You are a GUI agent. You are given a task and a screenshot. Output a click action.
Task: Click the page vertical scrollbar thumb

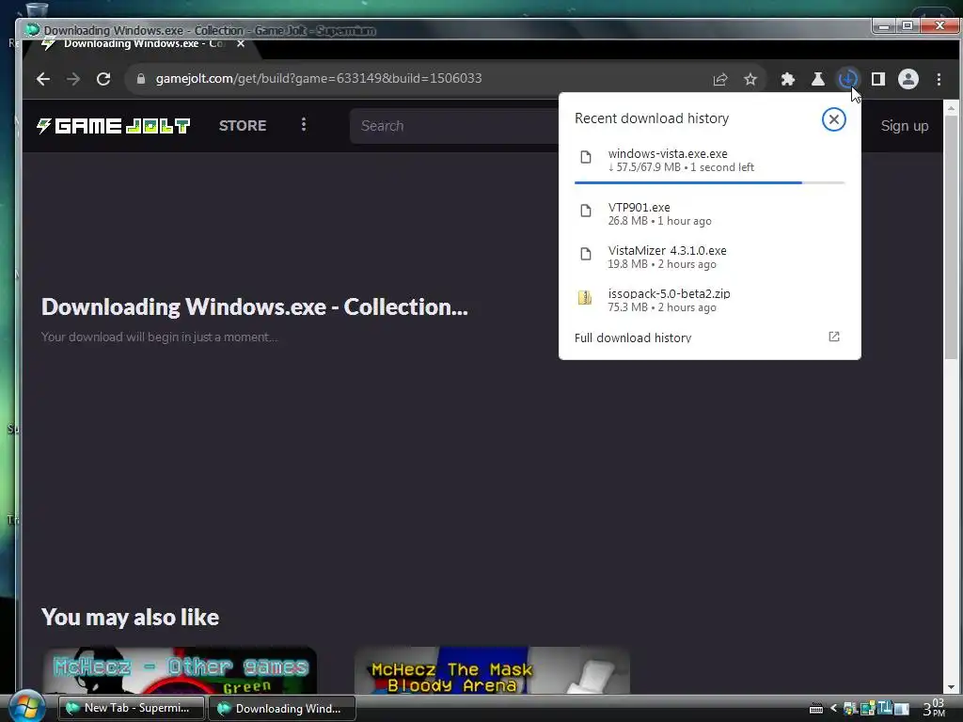tap(951, 238)
